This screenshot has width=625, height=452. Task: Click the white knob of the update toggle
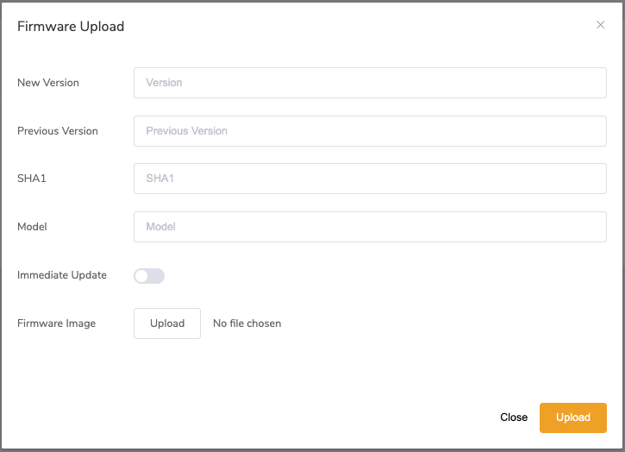click(x=141, y=276)
